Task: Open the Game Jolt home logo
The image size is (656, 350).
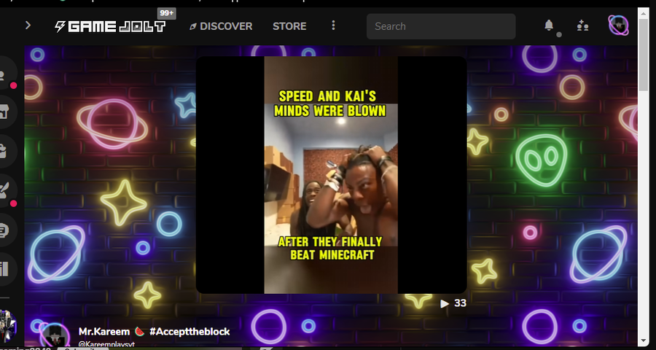Action: (111, 27)
